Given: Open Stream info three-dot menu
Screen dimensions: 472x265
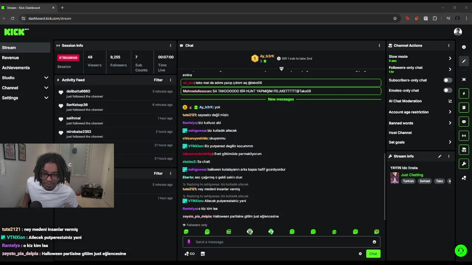Looking at the screenshot, I should pyautogui.click(x=449, y=156).
